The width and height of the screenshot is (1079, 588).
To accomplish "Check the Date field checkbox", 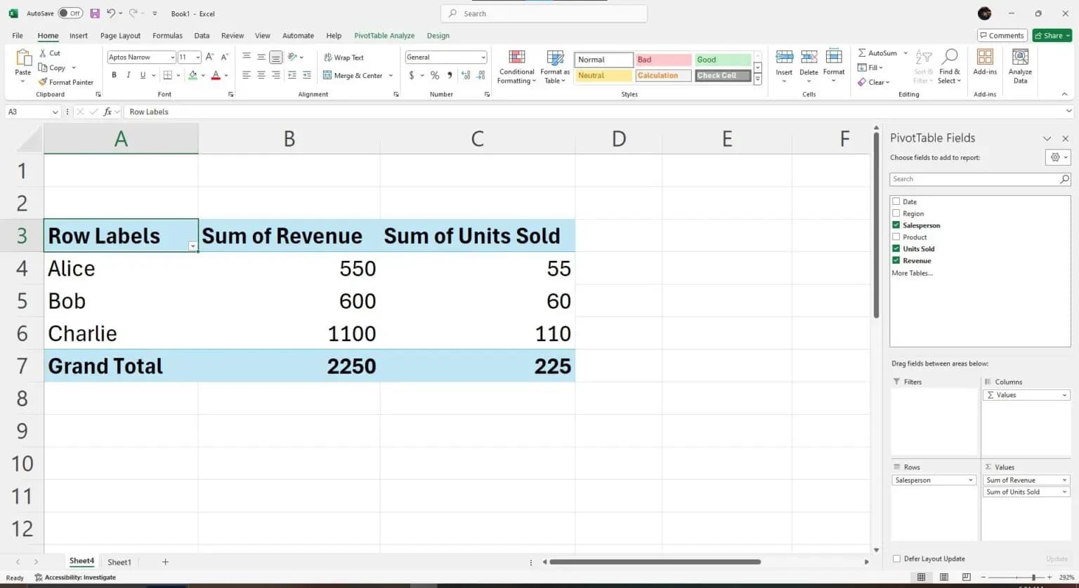I will pyautogui.click(x=896, y=201).
